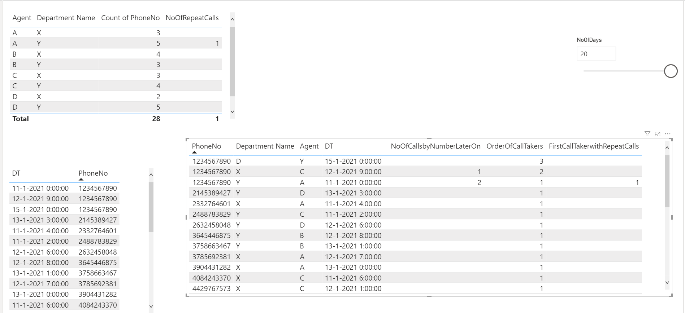Click scroll down arrow of DT PhoneNo table
This screenshot has height=313, width=685.
click(x=151, y=307)
